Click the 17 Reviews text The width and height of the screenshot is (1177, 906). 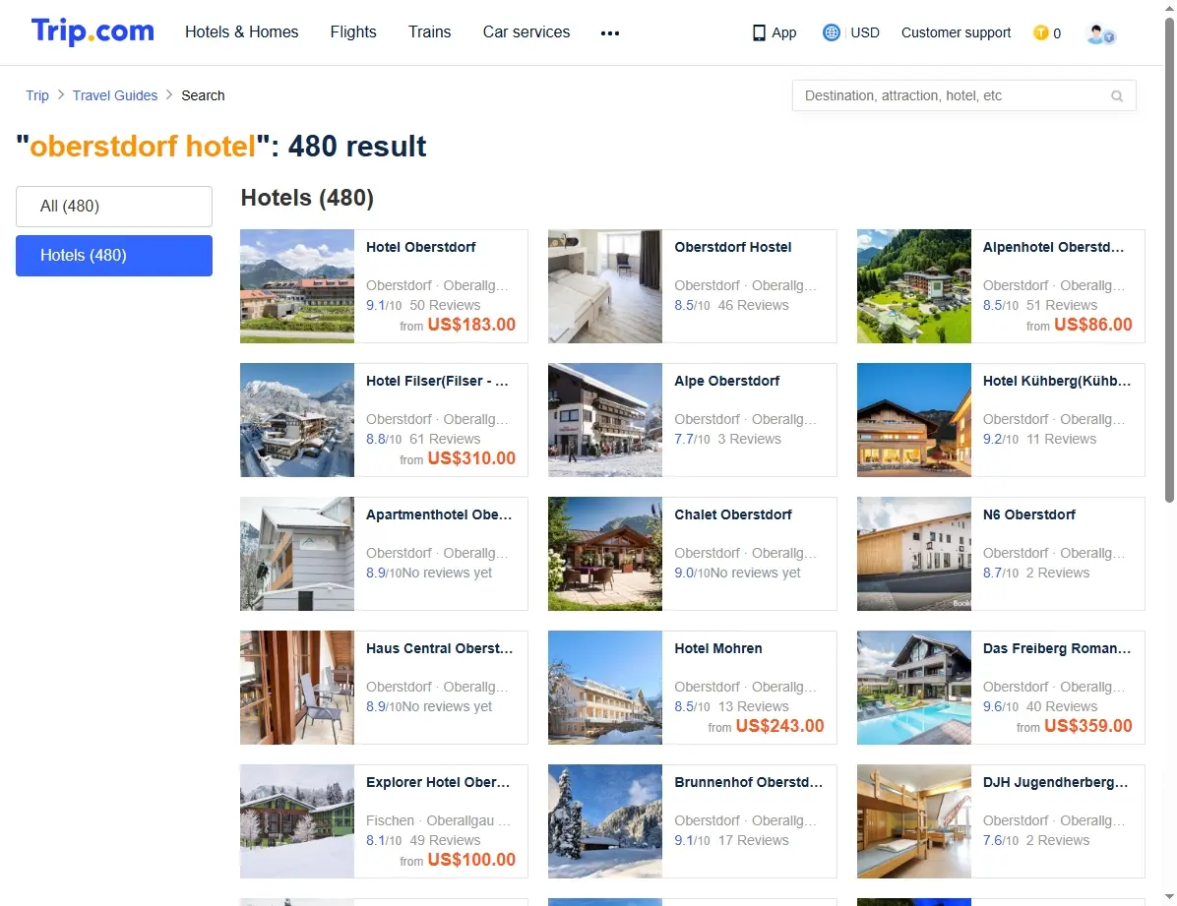pos(754,841)
